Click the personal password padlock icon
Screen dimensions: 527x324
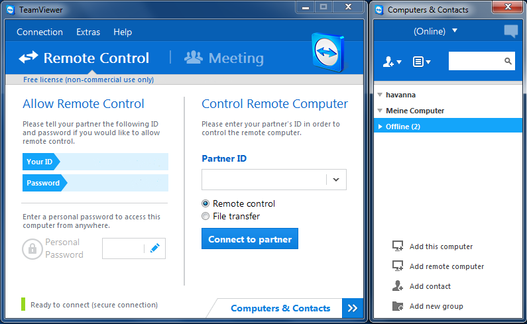[x=32, y=248]
